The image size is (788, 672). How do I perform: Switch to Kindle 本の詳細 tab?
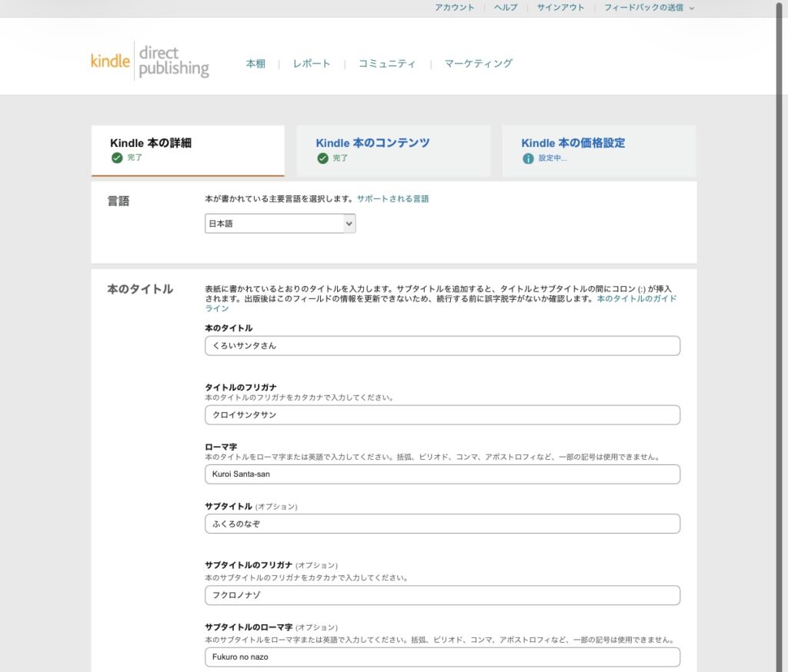(x=188, y=150)
